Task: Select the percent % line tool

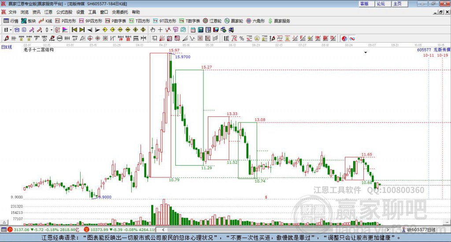Action: (x=242, y=38)
